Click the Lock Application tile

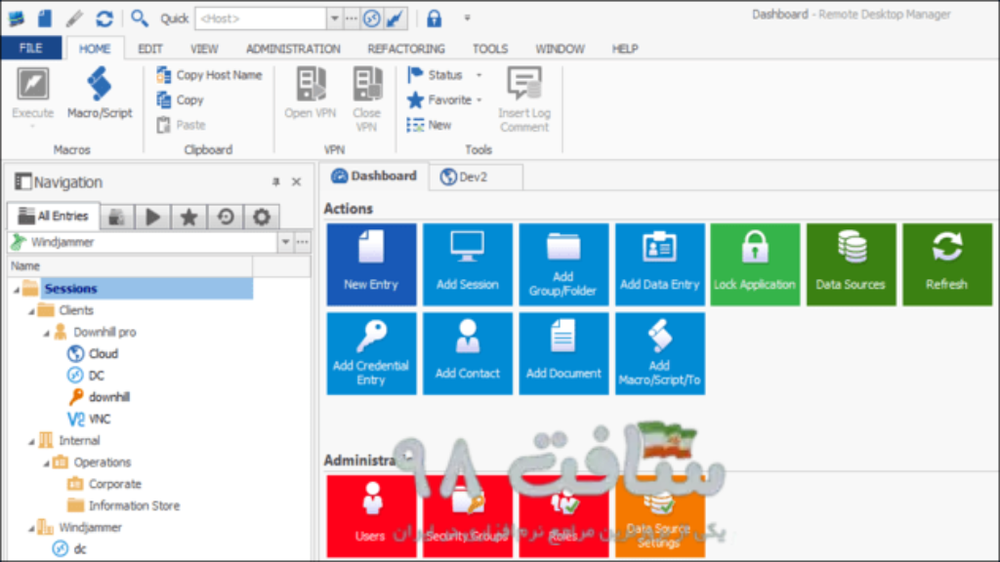(755, 264)
